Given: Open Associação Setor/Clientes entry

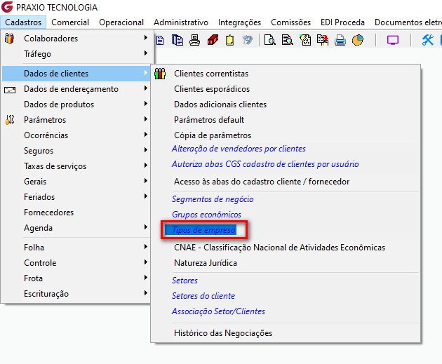Looking at the screenshot, I should [218, 311].
